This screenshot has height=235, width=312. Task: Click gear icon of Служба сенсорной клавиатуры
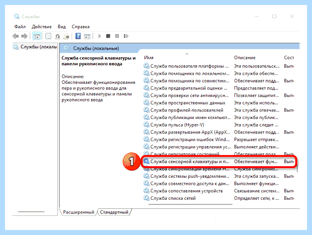(146, 161)
